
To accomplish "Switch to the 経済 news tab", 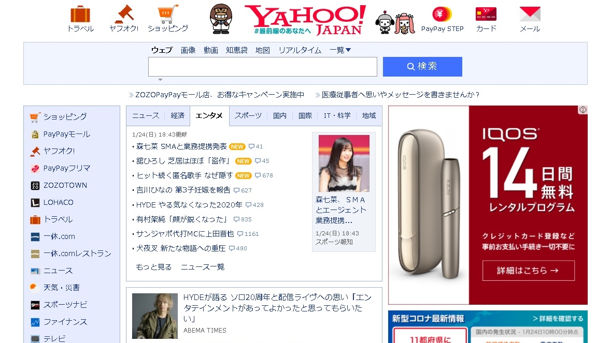I will pyautogui.click(x=177, y=116).
